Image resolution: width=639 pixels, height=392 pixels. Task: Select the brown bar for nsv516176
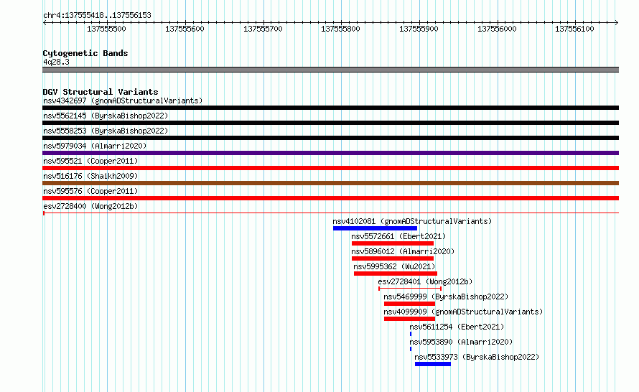click(330, 183)
